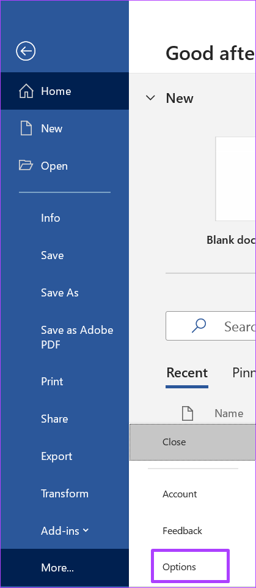Click the back arrow circle icon
The image size is (256, 588).
(26, 51)
